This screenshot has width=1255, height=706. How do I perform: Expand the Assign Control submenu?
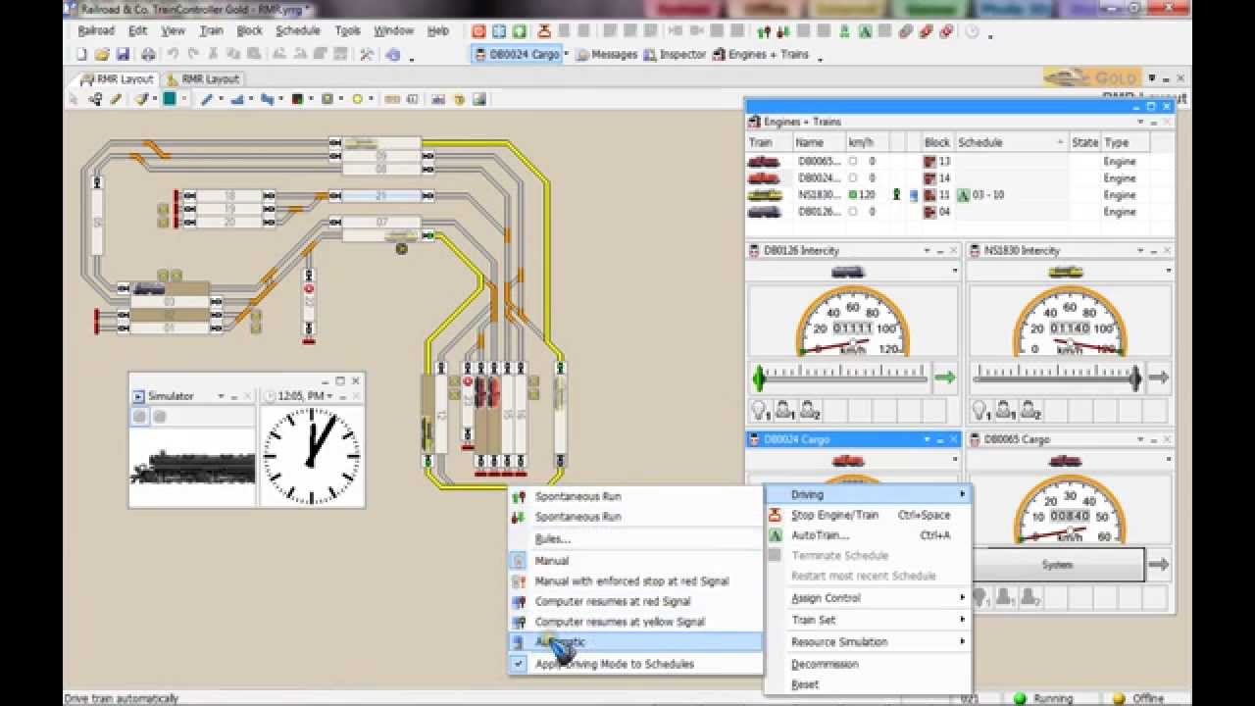click(x=867, y=598)
